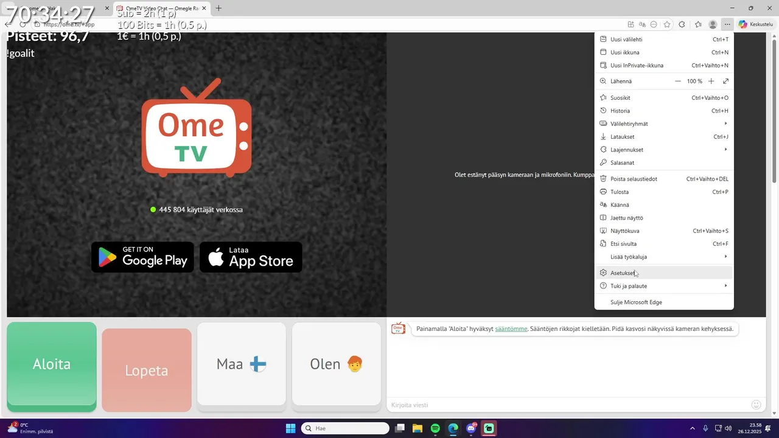Open the sääntömme rules link
This screenshot has height=438, width=779.
511,329
